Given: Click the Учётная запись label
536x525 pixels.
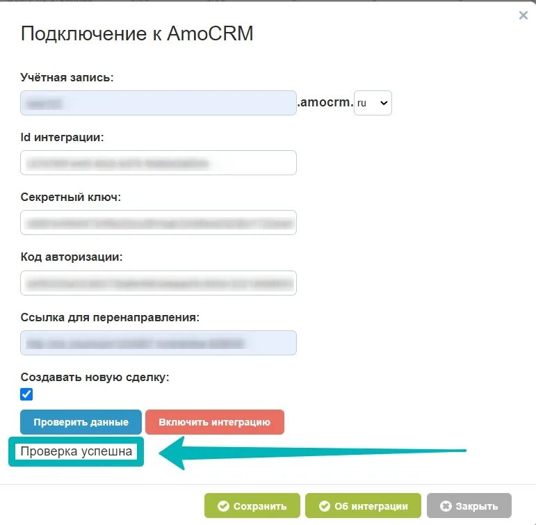Looking at the screenshot, I should point(67,77).
